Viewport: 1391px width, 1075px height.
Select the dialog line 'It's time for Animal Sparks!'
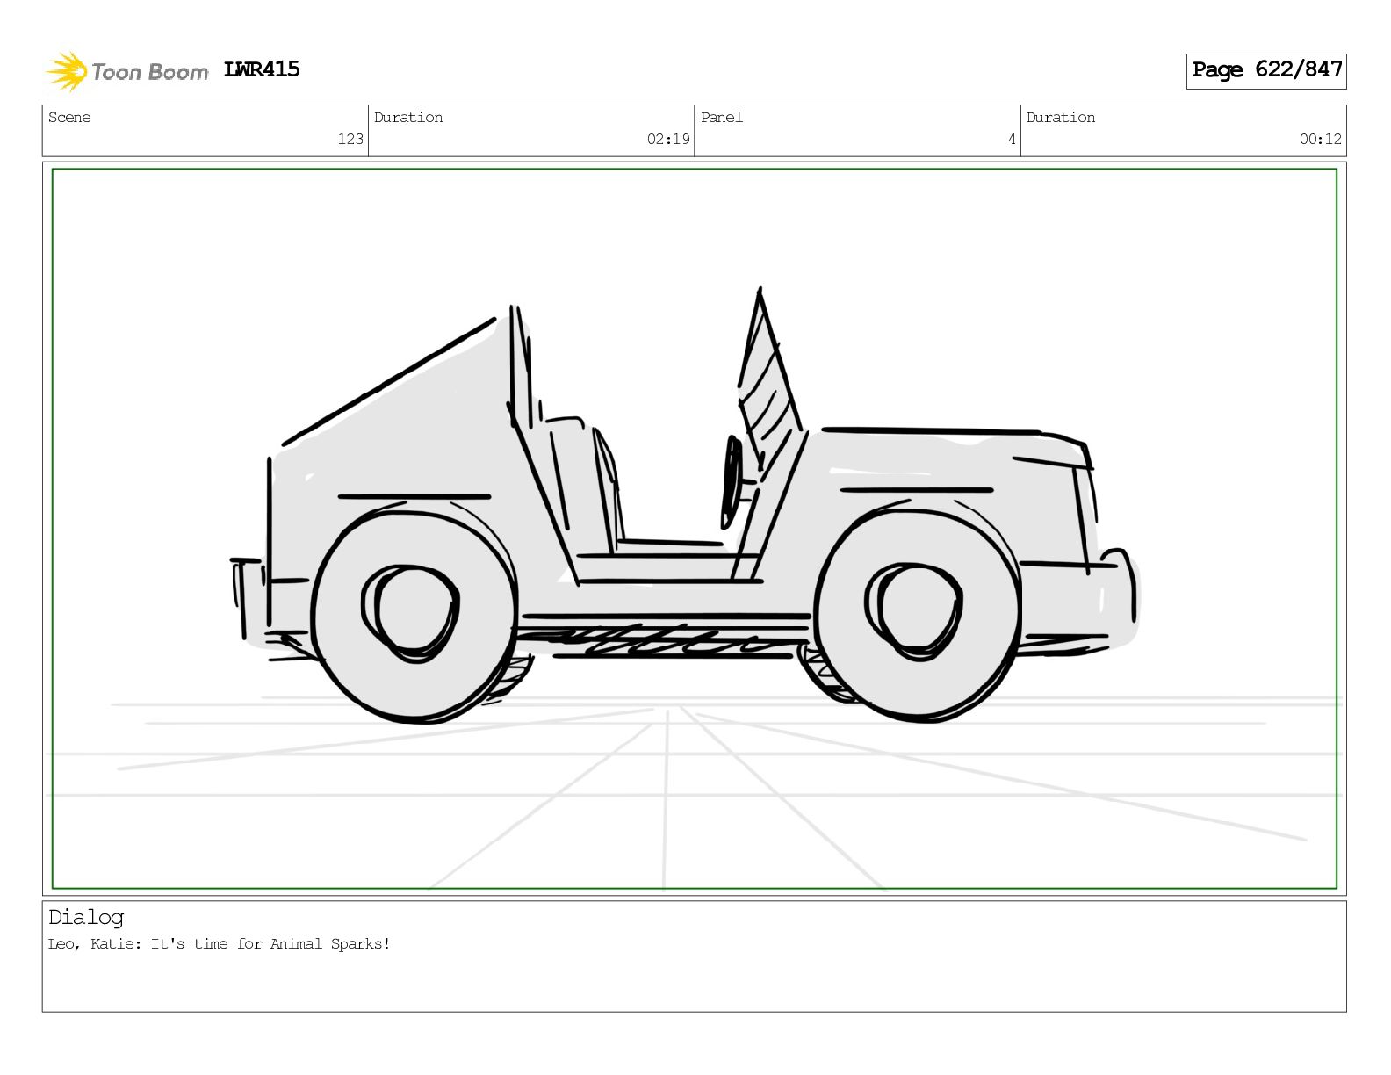[x=270, y=944]
